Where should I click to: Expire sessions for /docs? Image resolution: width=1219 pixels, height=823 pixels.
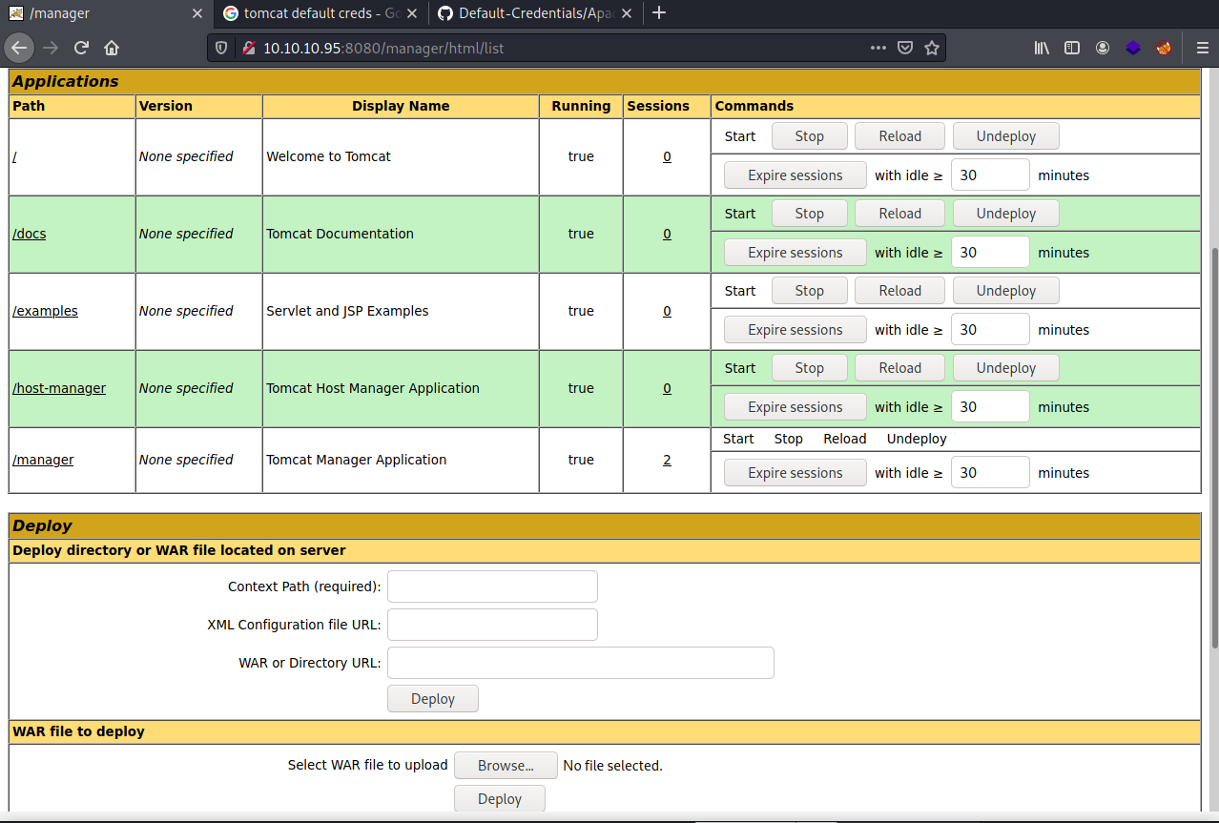pyautogui.click(x=795, y=253)
